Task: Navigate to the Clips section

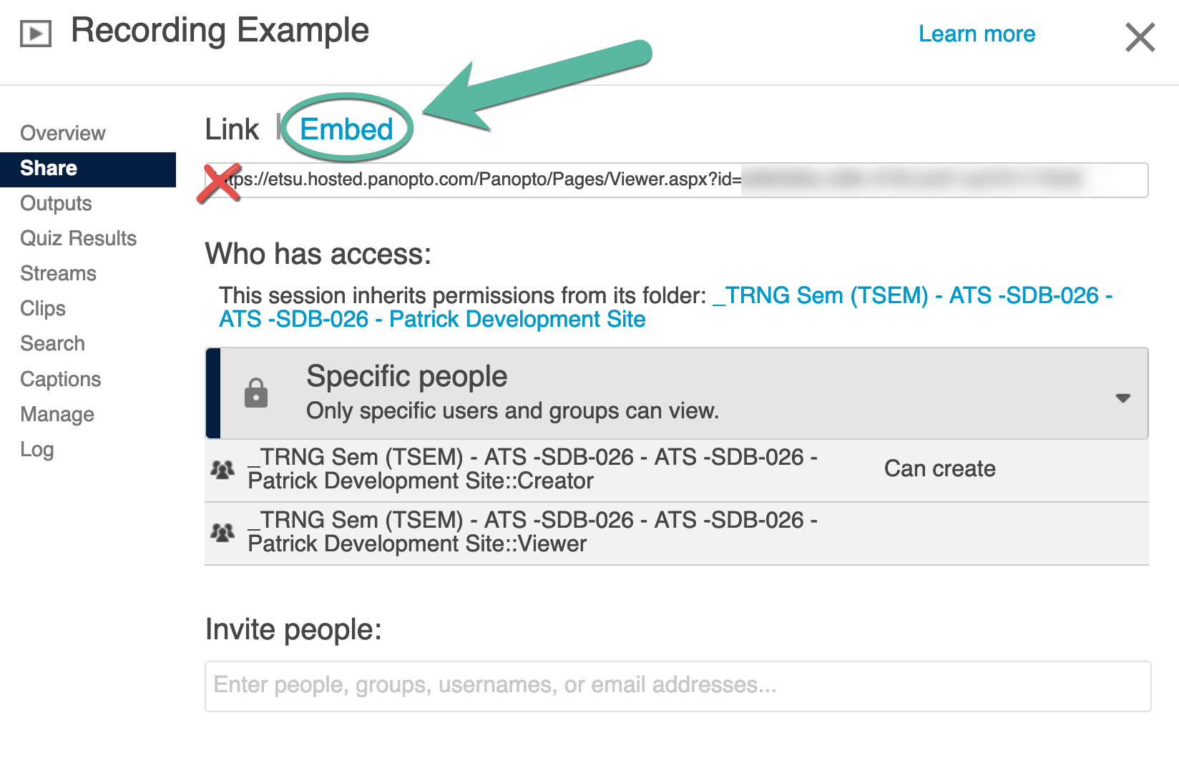Action: [x=43, y=308]
